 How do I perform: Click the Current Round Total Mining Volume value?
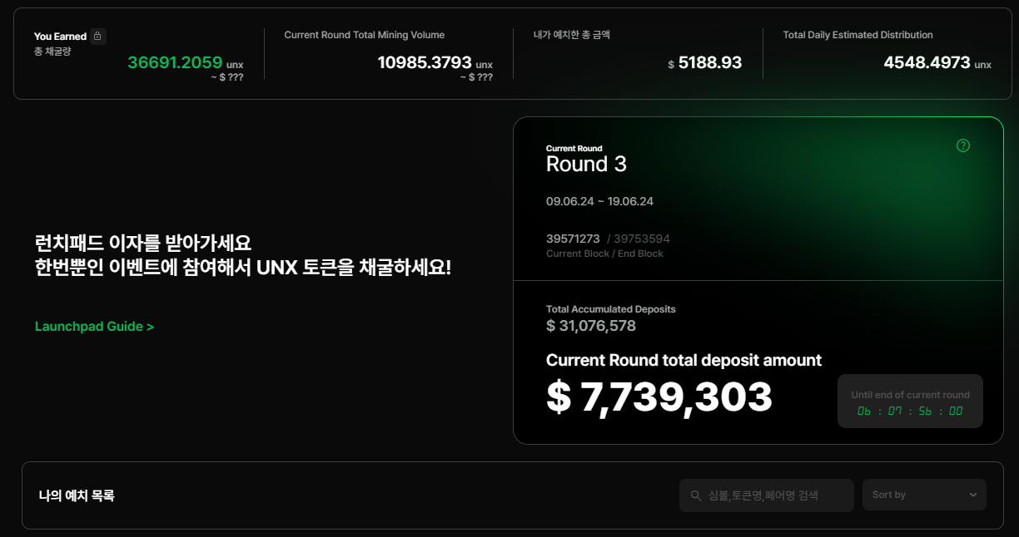point(425,62)
